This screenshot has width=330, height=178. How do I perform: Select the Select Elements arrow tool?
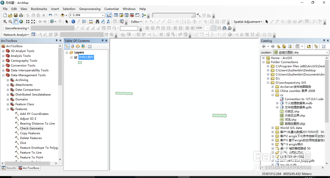pyautogui.click(x=67, y=21)
